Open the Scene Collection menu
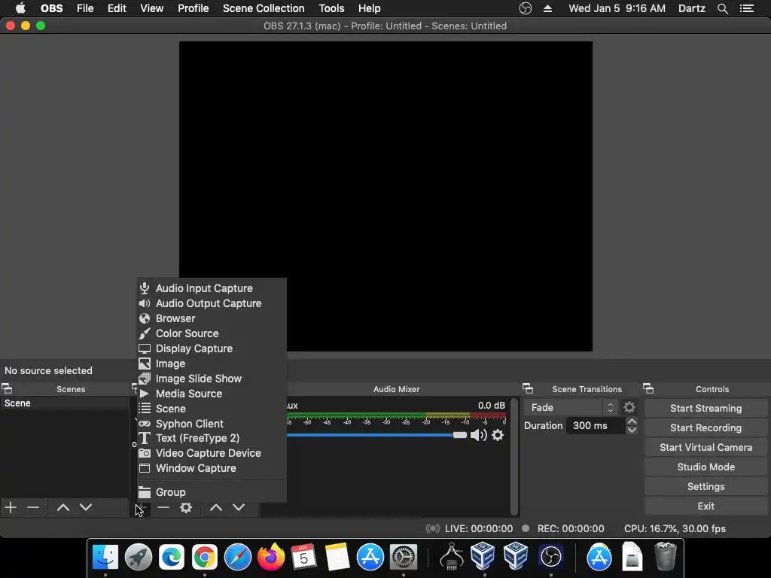This screenshot has height=578, width=771. point(264,8)
